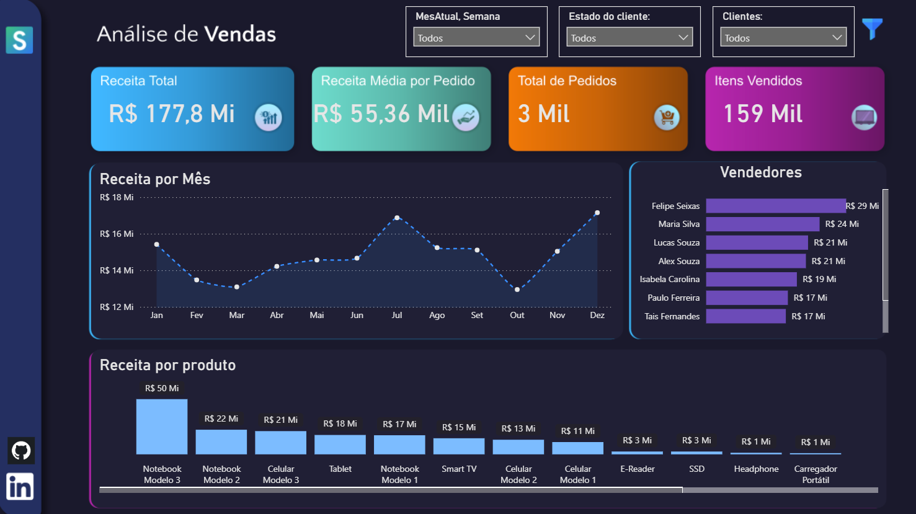The width and height of the screenshot is (916, 514).
Task: Select Felipe Seixas bar in Vendedores chart
Action: (x=775, y=205)
